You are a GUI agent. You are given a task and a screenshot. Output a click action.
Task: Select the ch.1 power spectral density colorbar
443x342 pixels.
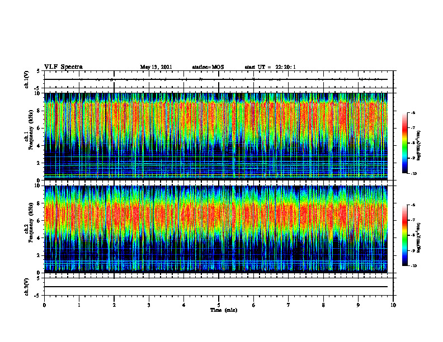pyautogui.click(x=404, y=143)
